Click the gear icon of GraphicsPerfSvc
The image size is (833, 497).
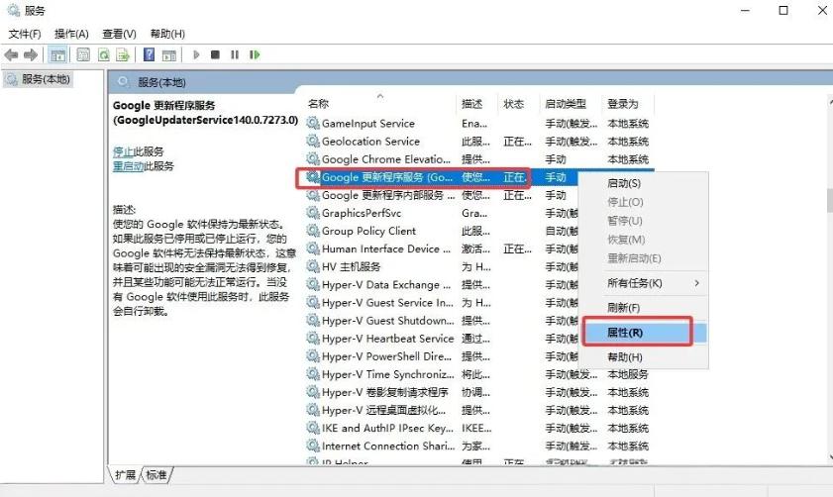click(x=313, y=213)
